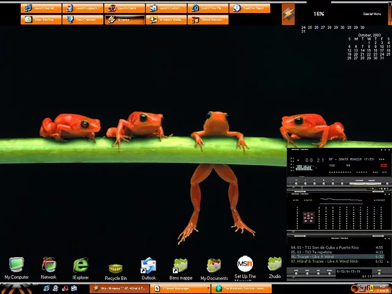This screenshot has width=392, height=294.
Task: Open the equalizer PRESET menu
Action: click(x=379, y=200)
